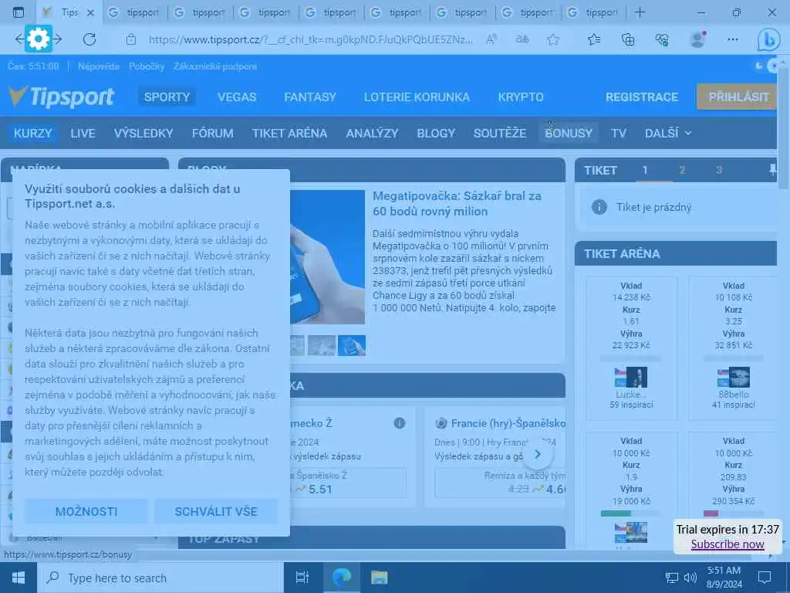Click the Subscribe now link
The height and width of the screenshot is (593, 790).
click(x=728, y=544)
